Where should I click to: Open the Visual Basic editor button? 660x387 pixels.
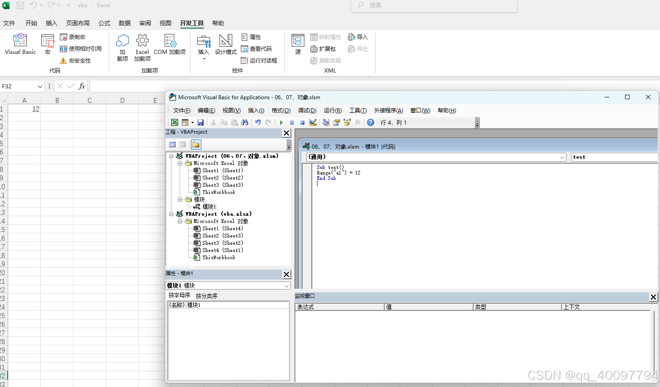(20, 44)
